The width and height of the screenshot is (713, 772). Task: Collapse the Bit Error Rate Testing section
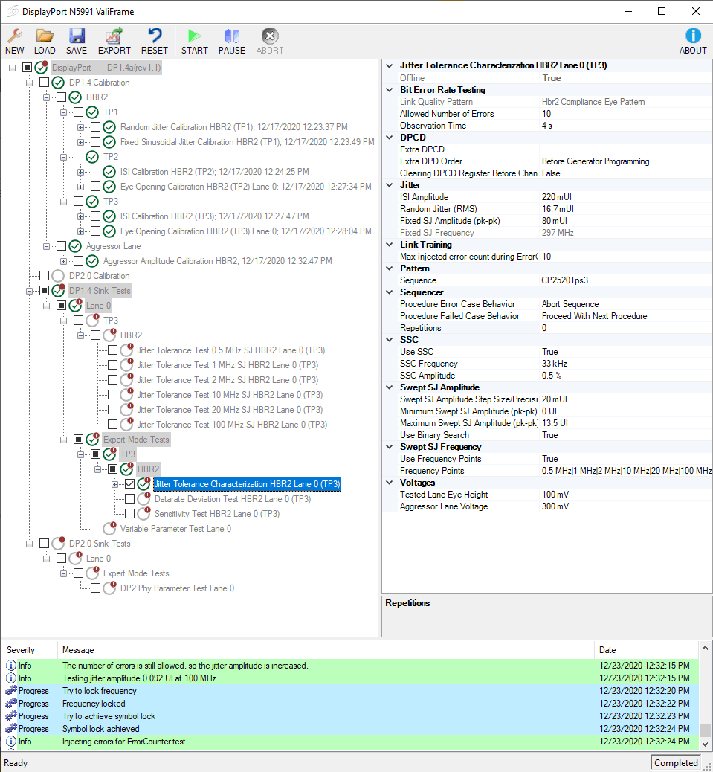[389, 90]
